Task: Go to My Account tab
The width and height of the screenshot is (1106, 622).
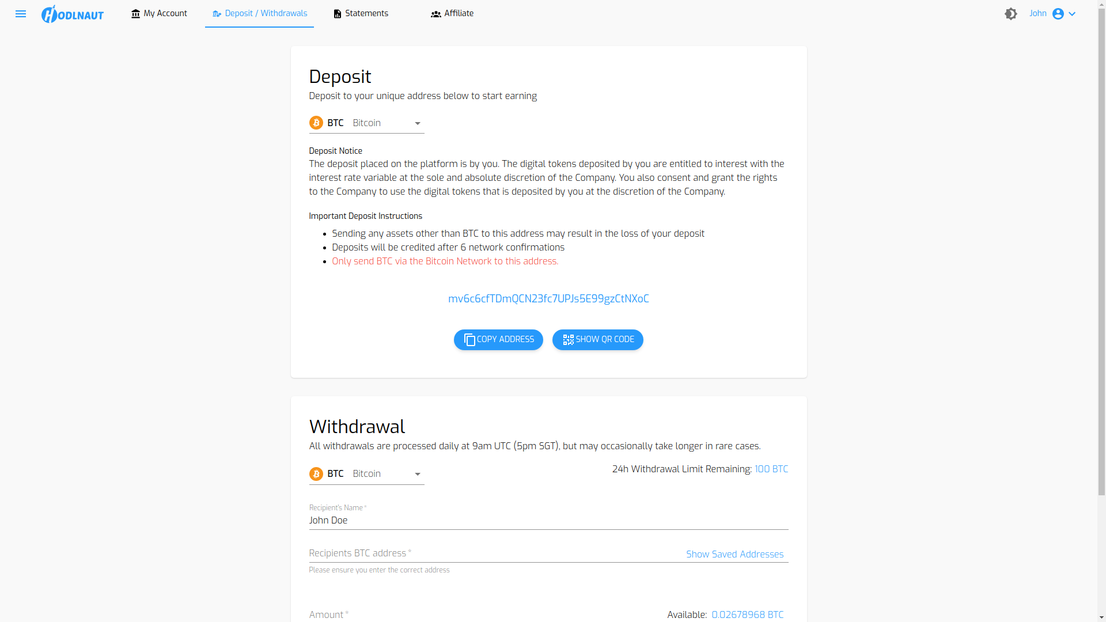Action: pos(159,14)
